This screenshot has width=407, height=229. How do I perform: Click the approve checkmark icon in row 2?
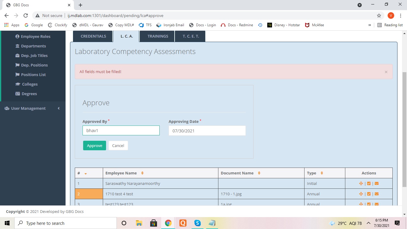(x=369, y=194)
